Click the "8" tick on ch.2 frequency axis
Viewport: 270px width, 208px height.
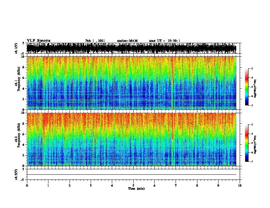(24, 124)
